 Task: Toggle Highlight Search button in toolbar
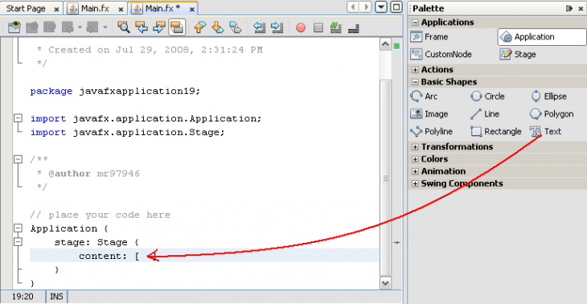click(177, 27)
